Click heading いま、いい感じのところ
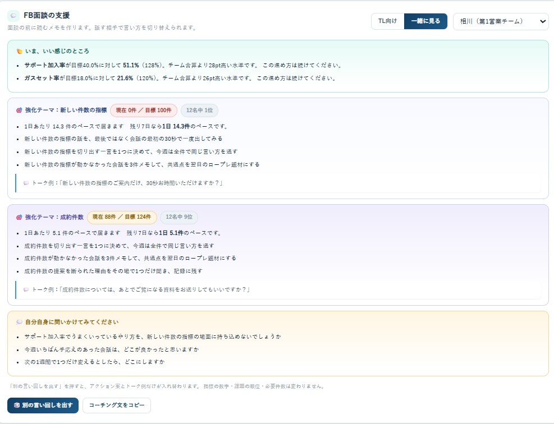 [x=57, y=51]
